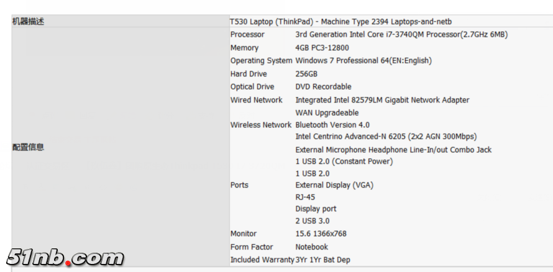This screenshot has width=553, height=272.
Task: Select the Intel Centrino Advanced-N 6205 entry
Action: [386, 137]
